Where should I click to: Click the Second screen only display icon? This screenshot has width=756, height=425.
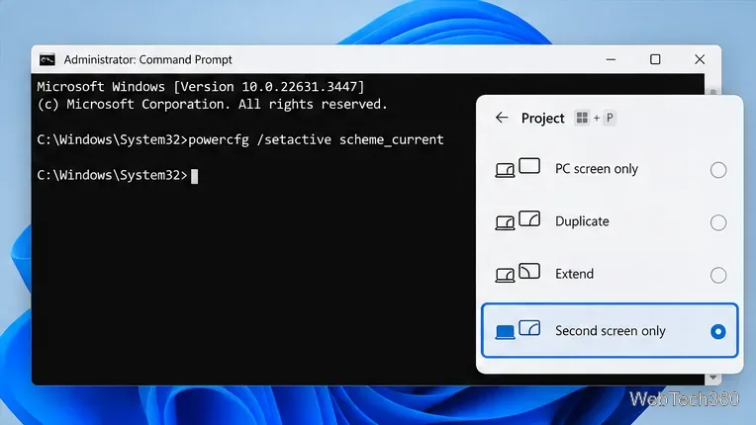(518, 330)
